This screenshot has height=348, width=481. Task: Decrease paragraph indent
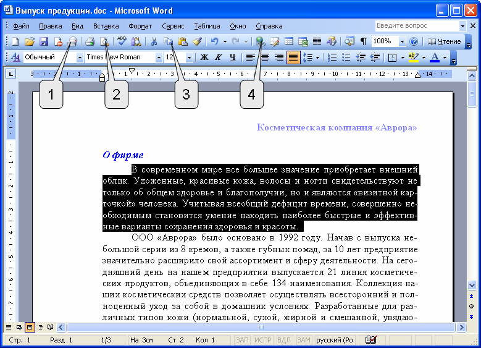[x=361, y=57]
